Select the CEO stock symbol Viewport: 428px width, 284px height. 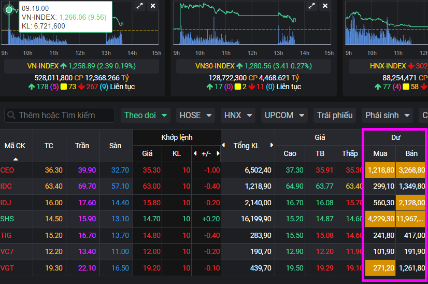tap(7, 170)
